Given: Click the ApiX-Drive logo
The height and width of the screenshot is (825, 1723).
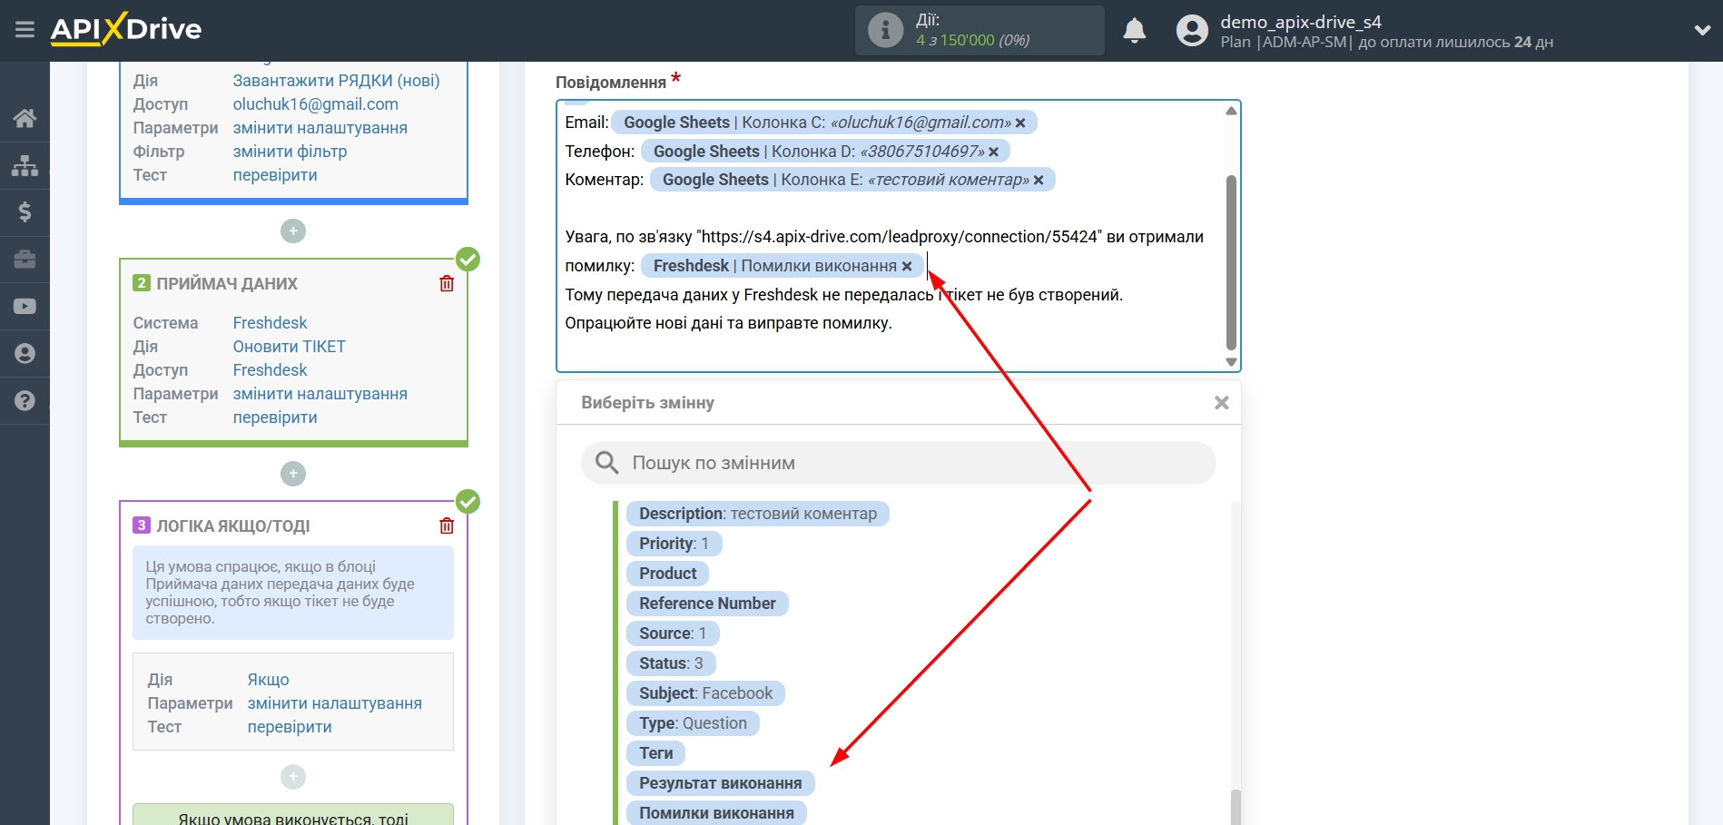Looking at the screenshot, I should pos(126,29).
